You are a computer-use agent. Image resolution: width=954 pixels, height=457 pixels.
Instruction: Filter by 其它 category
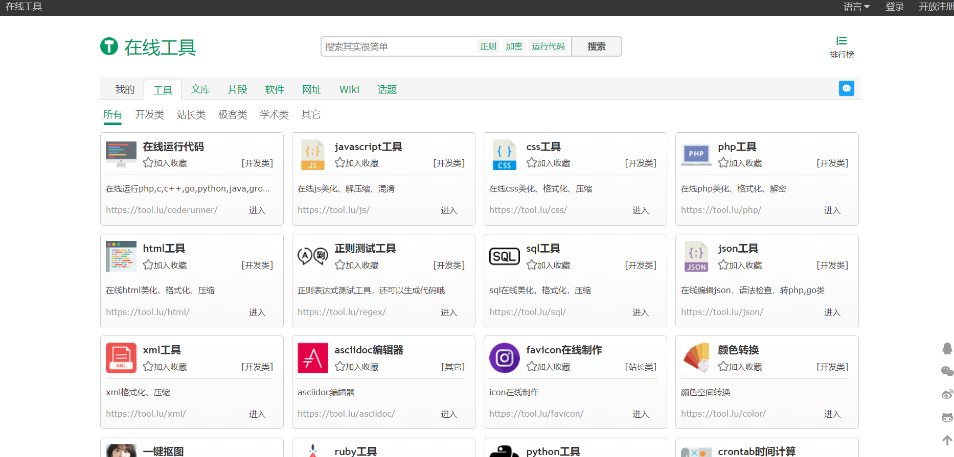tap(311, 114)
